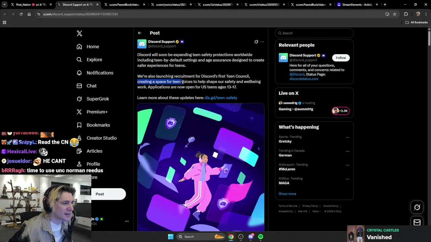
Task: Open apps grid in bookmarks bar
Action: (x=4, y=23)
